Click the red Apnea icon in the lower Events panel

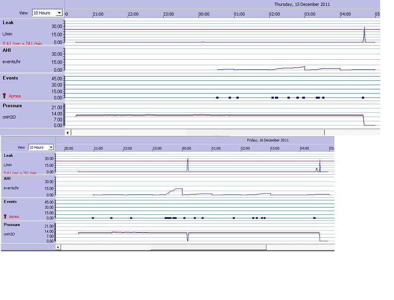[x=5, y=217]
